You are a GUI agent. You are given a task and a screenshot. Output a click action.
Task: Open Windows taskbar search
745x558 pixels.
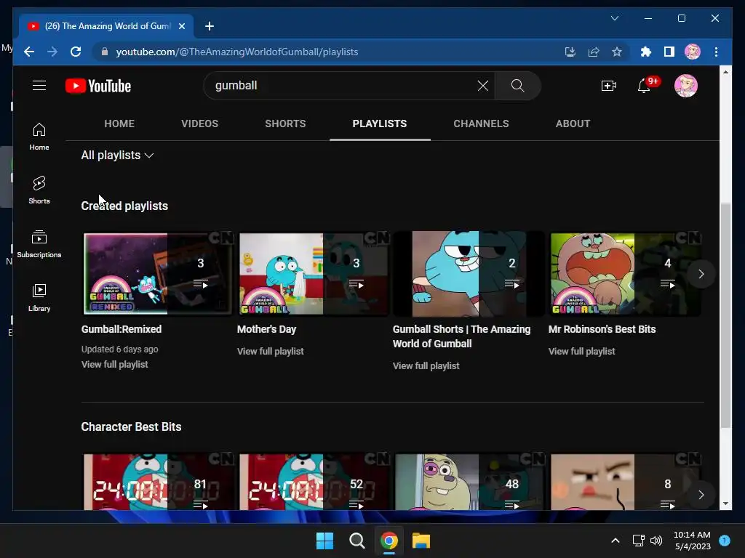[356, 541]
